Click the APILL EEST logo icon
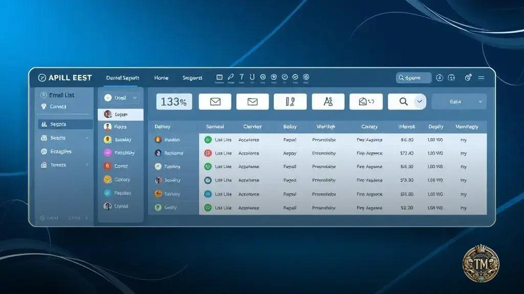524x294 pixels. pyautogui.click(x=42, y=78)
